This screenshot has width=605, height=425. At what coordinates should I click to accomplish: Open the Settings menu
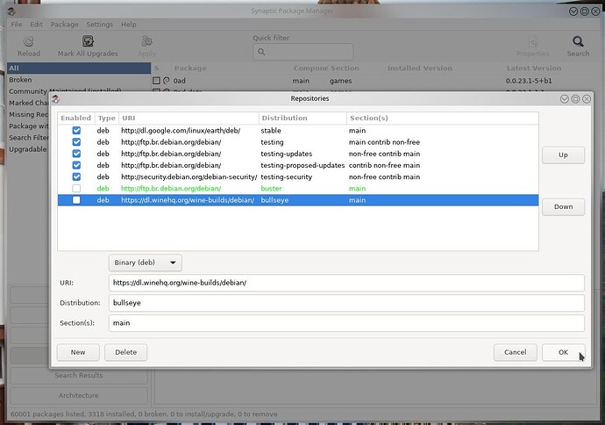(x=99, y=25)
